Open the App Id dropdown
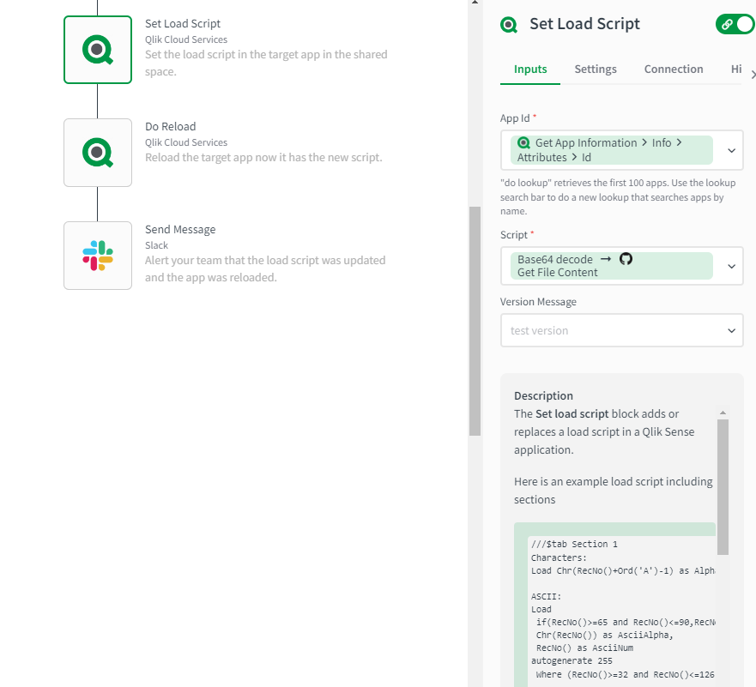This screenshot has width=756, height=687. [731, 149]
